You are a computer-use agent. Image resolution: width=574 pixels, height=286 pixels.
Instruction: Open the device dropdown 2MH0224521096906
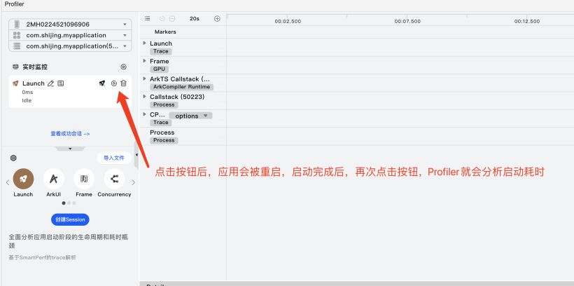click(x=70, y=25)
